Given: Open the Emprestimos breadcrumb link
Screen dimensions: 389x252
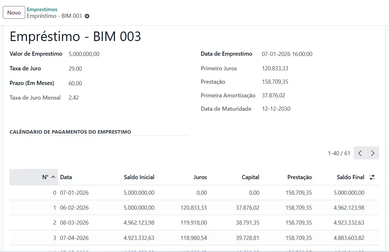Looking at the screenshot, I should point(42,10).
